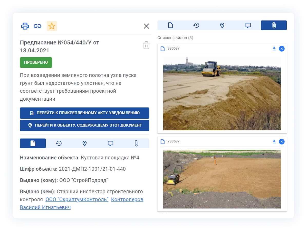307x231 pixels.
Task: Select the paperclip files tab in right panel
Action: click(274, 25)
